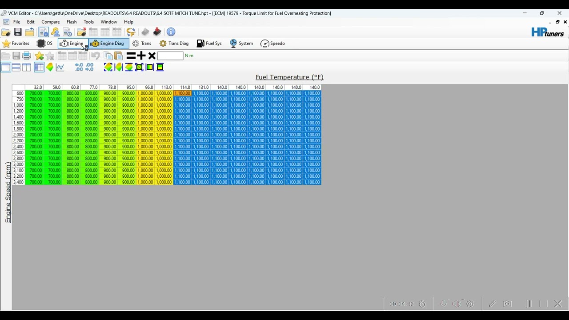Open the Engine Diag section
Viewport: 569px width, 320px height.
[x=108, y=44]
